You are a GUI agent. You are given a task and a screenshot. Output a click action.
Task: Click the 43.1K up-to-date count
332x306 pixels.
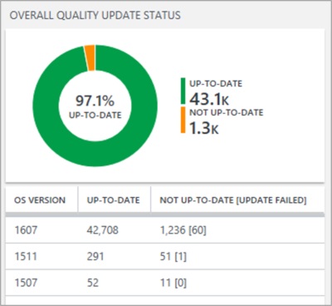click(209, 99)
